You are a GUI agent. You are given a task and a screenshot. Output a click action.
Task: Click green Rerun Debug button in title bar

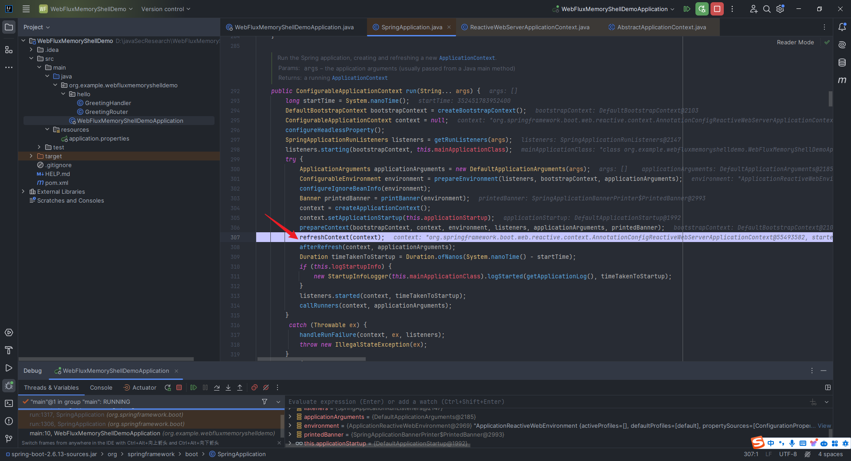[702, 9]
